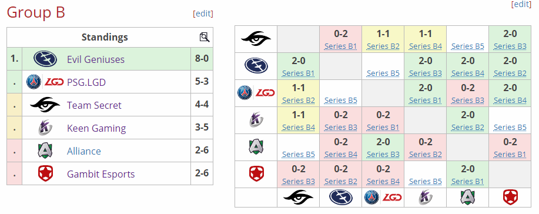Click the edit link above the crosstable
The image size is (539, 214).
point(521,4)
